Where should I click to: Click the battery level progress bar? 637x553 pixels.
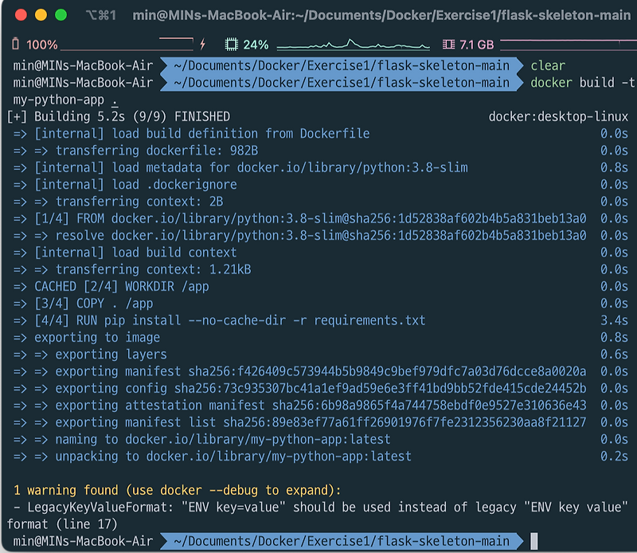pyautogui.click(x=127, y=46)
